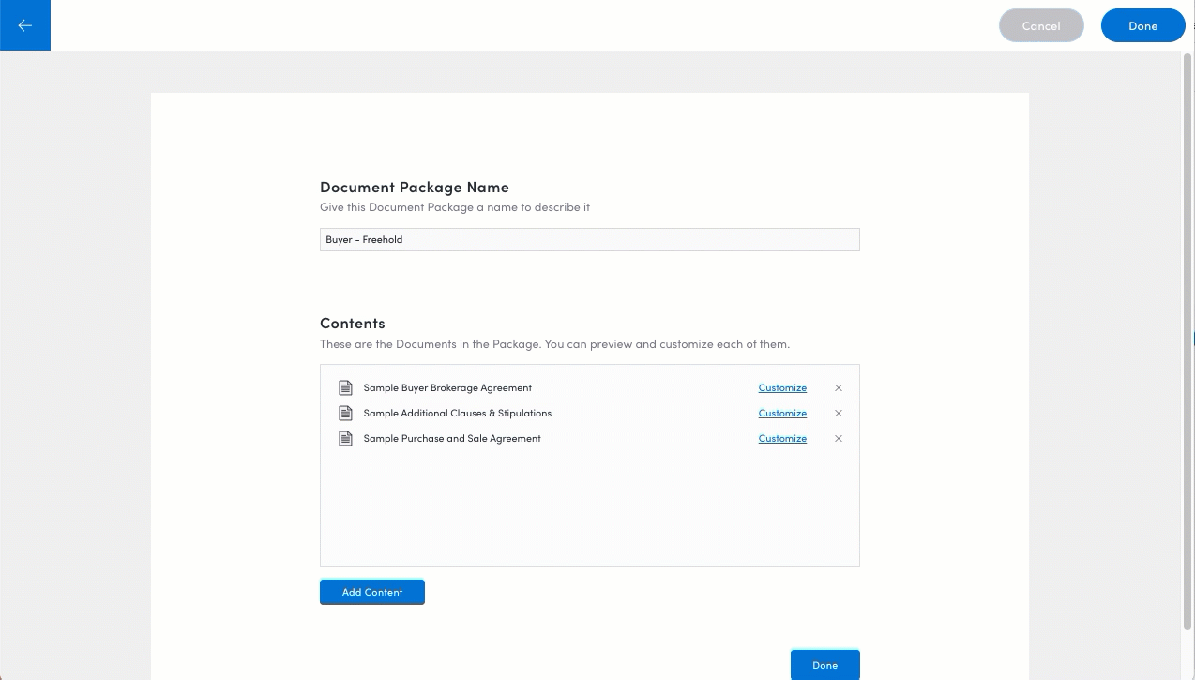Click the Add Content button
Viewport: 1195px width, 680px height.
click(x=372, y=592)
